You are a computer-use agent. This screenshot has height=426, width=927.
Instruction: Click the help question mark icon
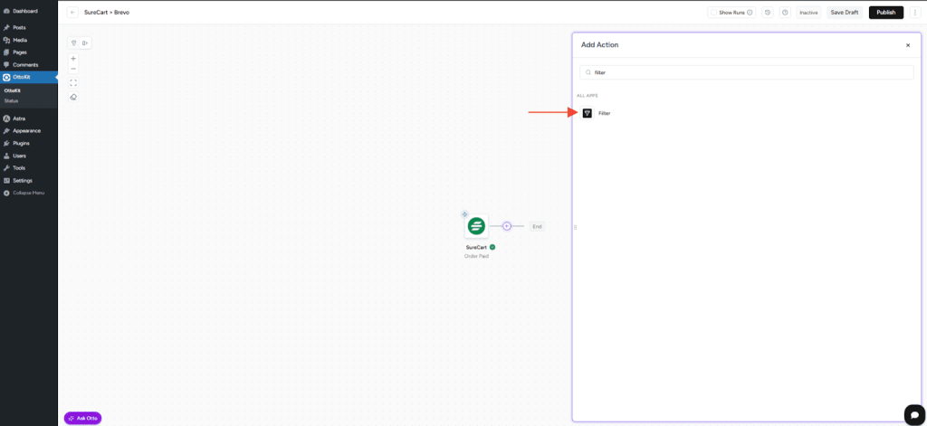pos(785,13)
